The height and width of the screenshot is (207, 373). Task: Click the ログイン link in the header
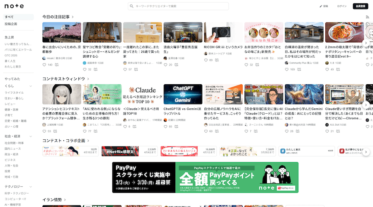(x=342, y=6)
